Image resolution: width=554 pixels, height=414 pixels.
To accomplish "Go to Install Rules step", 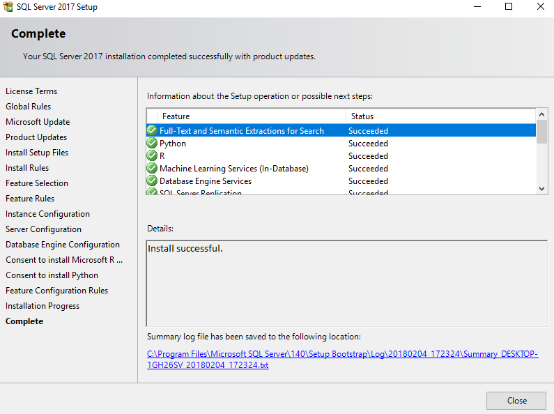I will point(27,168).
